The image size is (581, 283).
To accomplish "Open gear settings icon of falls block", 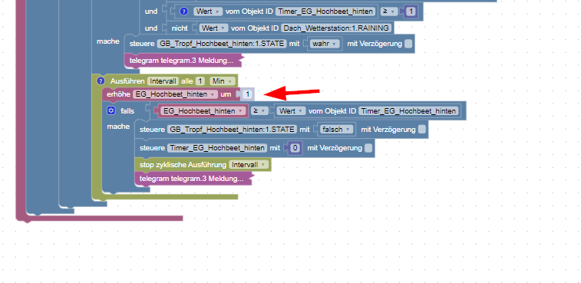I will [x=111, y=110].
